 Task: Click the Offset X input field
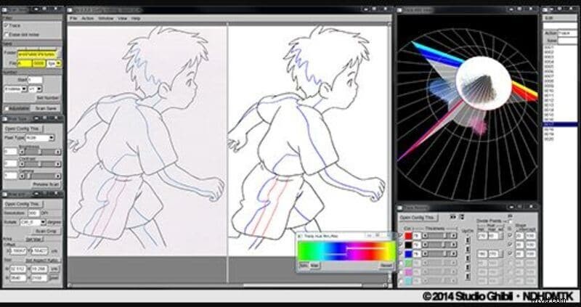[x=17, y=251]
